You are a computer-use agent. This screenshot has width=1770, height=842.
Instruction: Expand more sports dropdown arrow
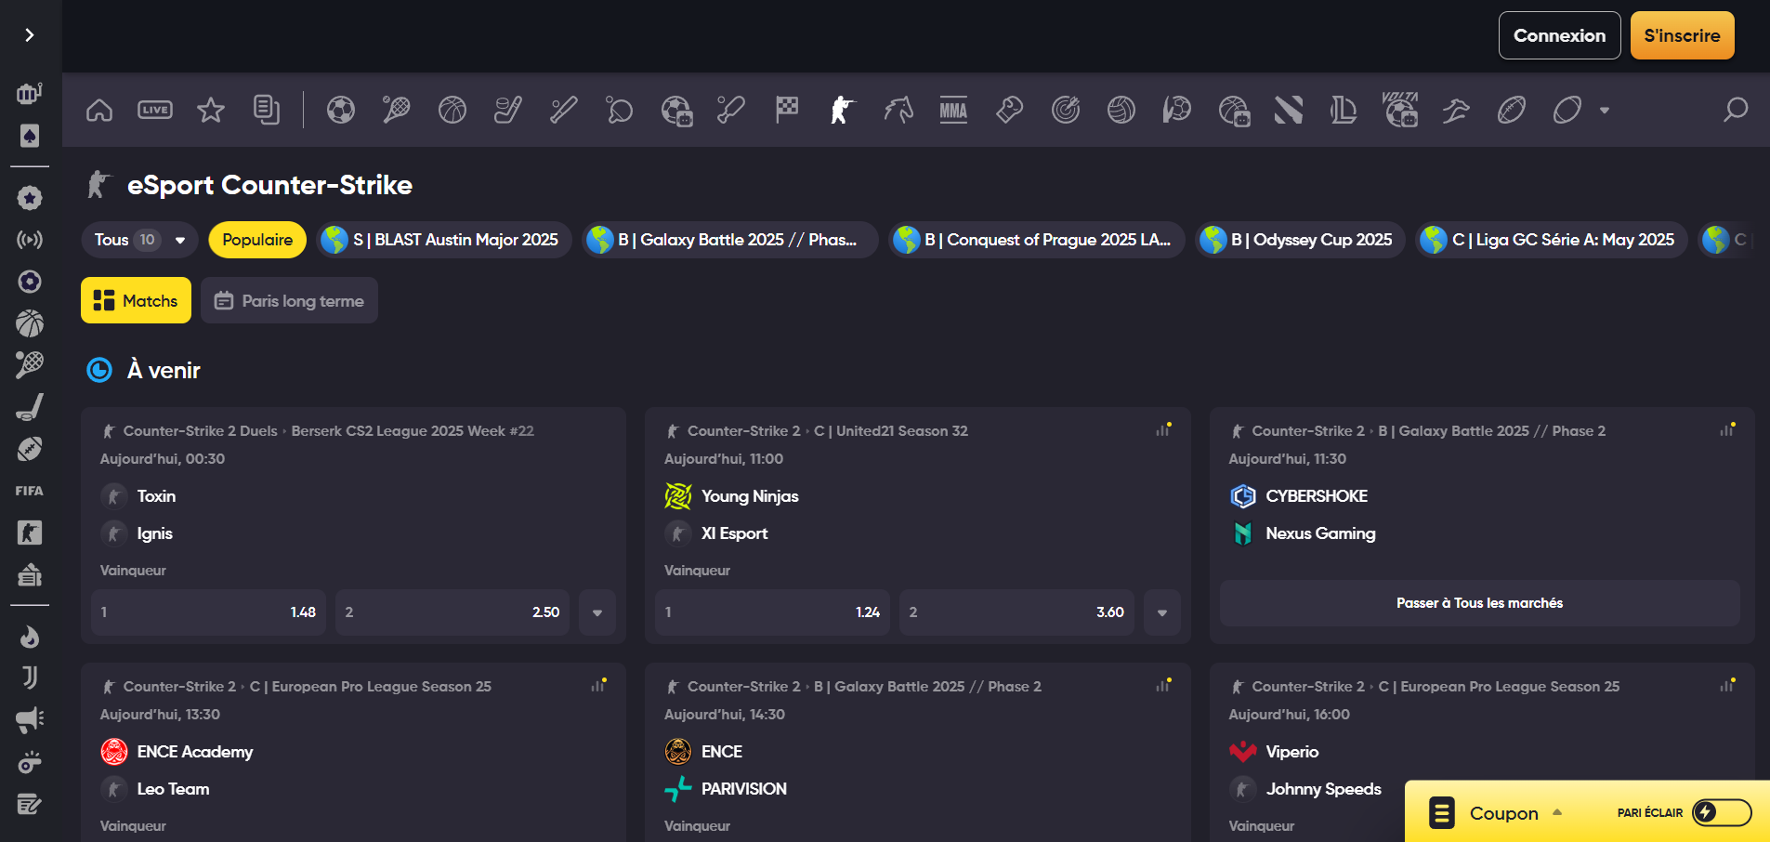pos(1605,110)
